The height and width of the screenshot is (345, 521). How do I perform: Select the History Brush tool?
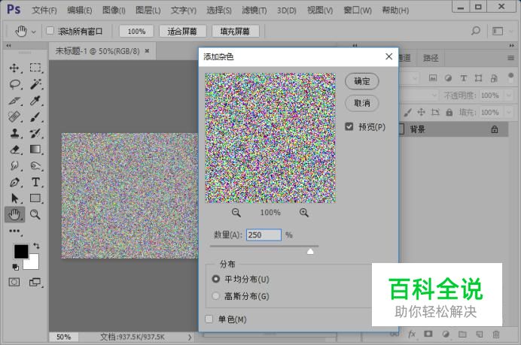[35, 133]
